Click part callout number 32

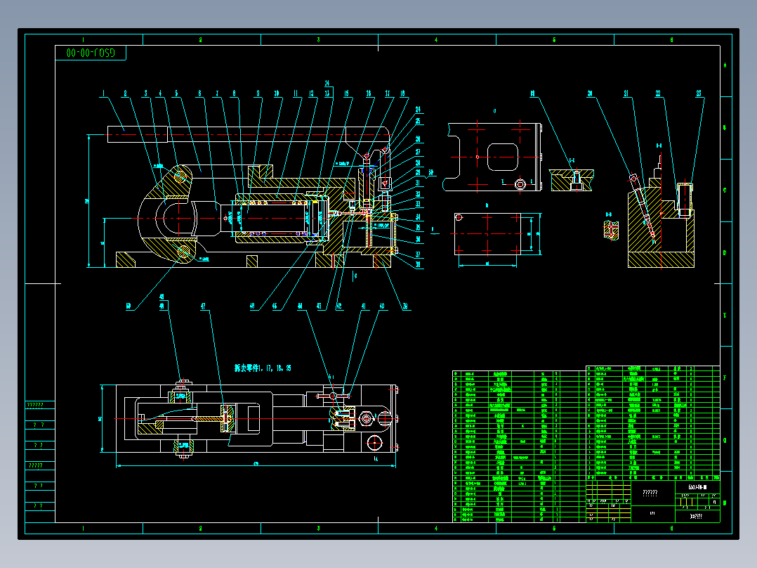pos(418,194)
